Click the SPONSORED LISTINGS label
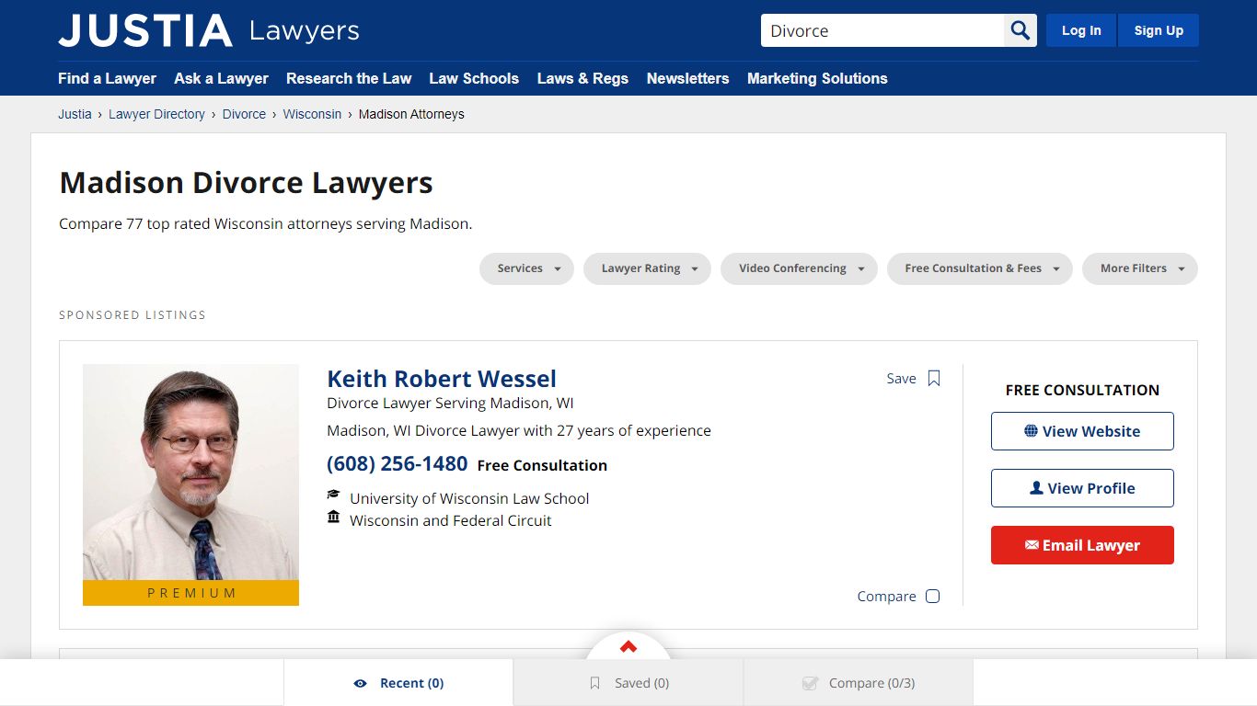Image resolution: width=1257 pixels, height=706 pixels. pyautogui.click(x=133, y=315)
